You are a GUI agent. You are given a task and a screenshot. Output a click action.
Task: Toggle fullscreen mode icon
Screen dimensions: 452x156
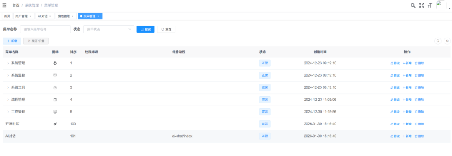point(421,5)
